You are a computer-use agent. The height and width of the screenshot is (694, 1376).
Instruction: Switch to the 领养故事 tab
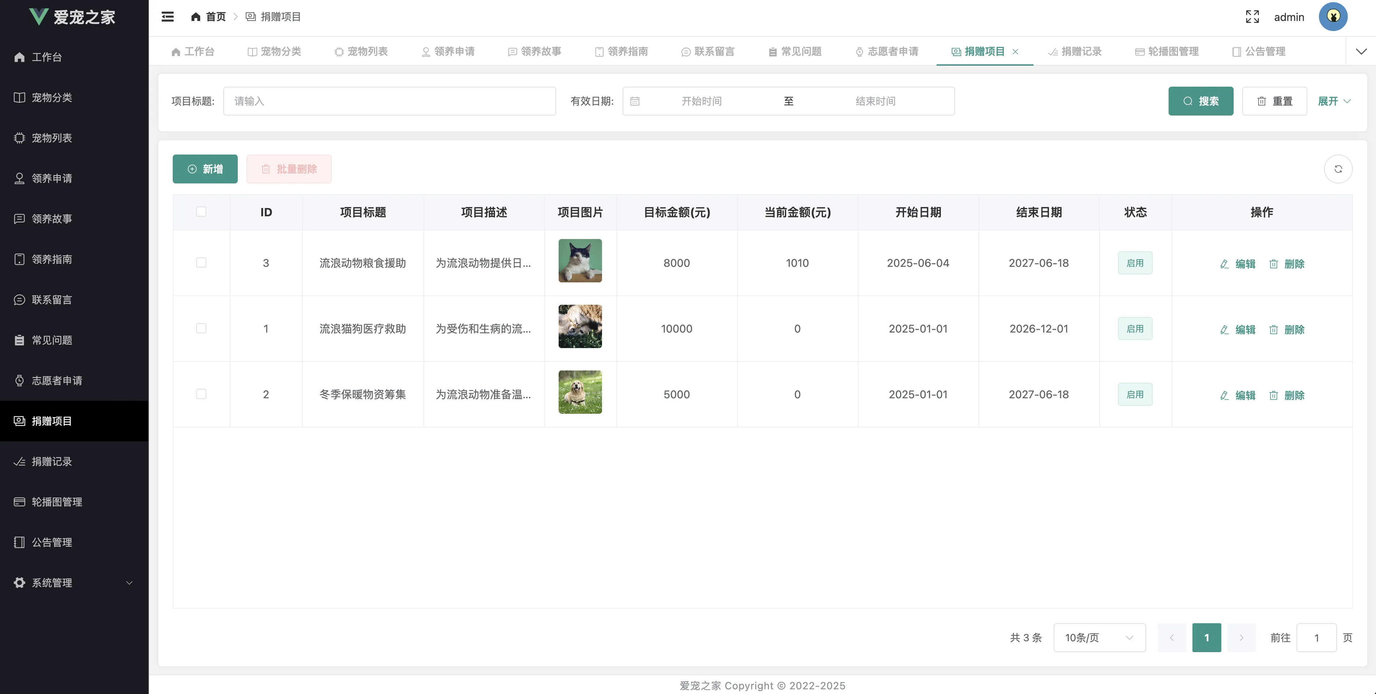pyautogui.click(x=535, y=52)
